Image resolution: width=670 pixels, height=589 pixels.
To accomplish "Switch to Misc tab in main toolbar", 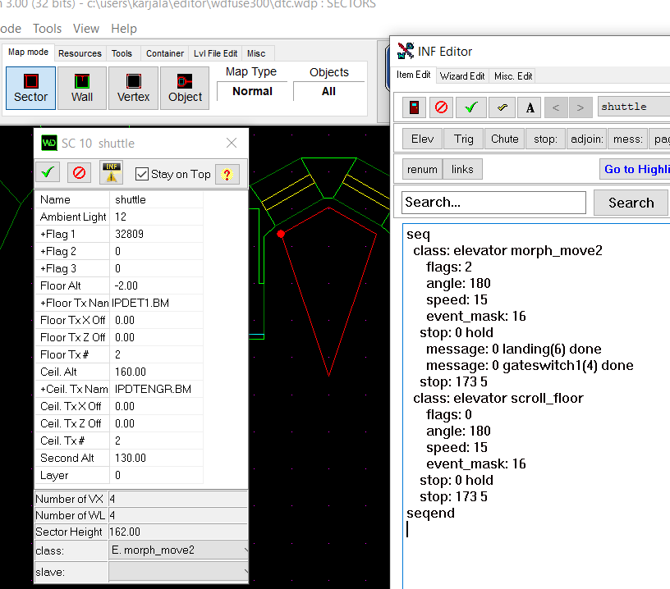I will [x=256, y=53].
